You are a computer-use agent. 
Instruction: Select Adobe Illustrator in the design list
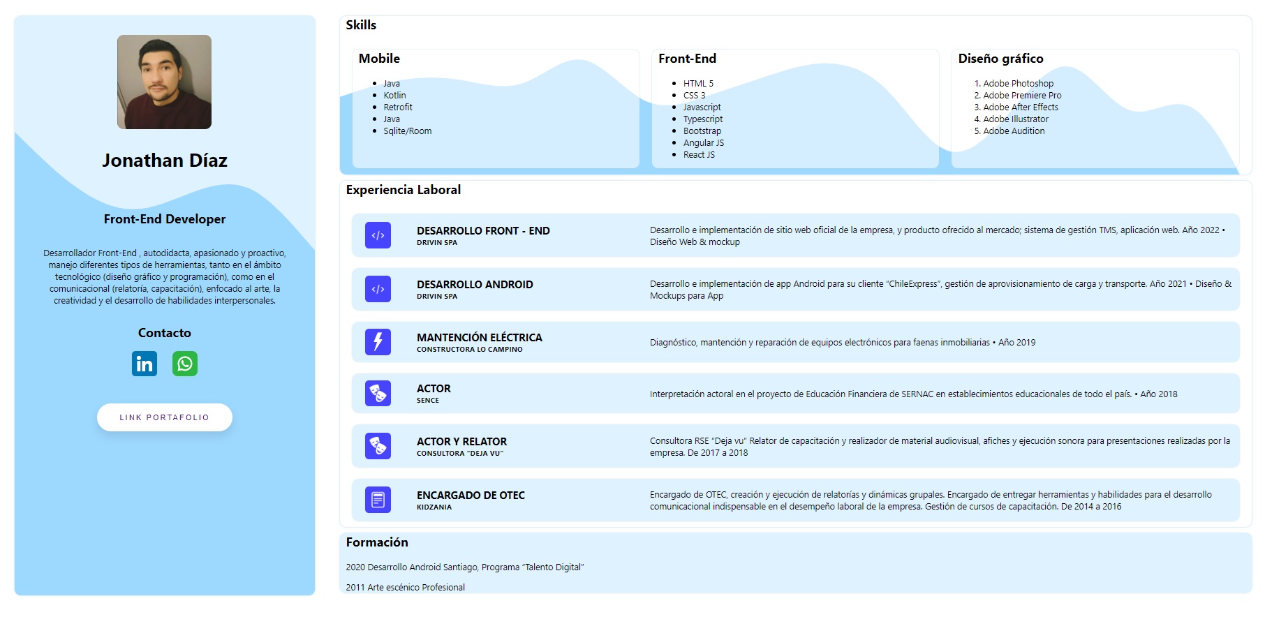pos(1016,119)
